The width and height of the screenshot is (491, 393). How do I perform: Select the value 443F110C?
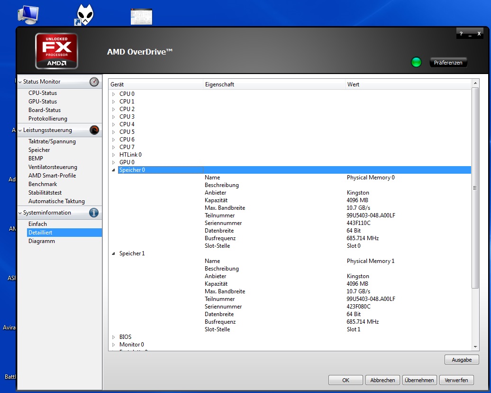pyautogui.click(x=358, y=223)
